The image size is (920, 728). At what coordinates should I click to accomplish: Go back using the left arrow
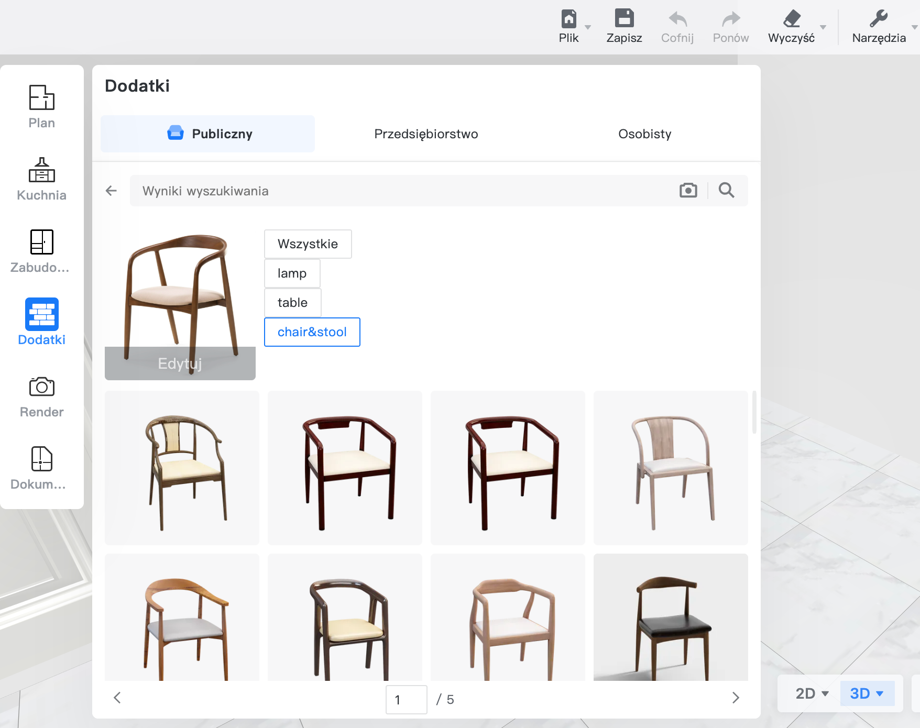pyautogui.click(x=111, y=191)
